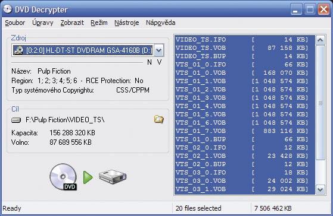The width and height of the screenshot is (333, 216).
Task: Select VIDEO_TS.IFO in the file list
Action: tap(245, 40)
